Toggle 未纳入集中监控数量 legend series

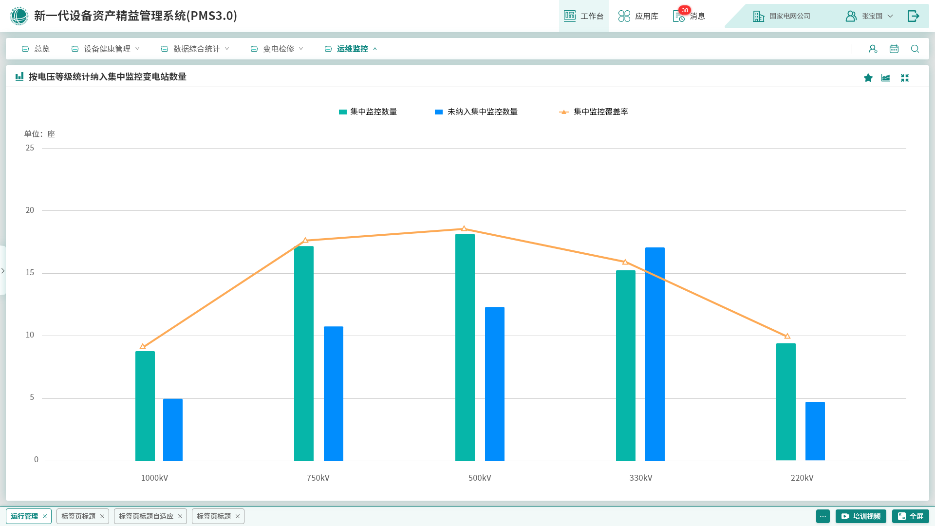pos(476,112)
